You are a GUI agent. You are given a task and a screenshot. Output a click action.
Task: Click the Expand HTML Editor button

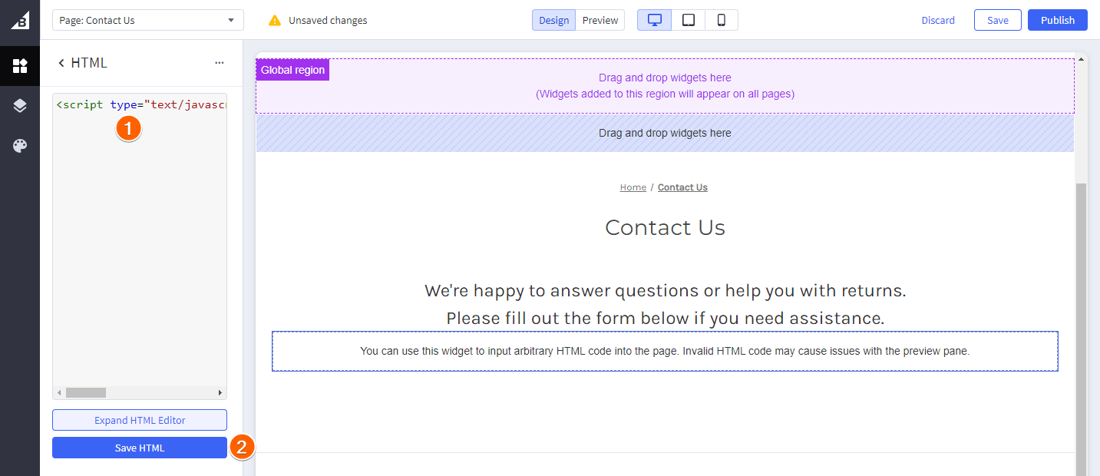click(140, 420)
